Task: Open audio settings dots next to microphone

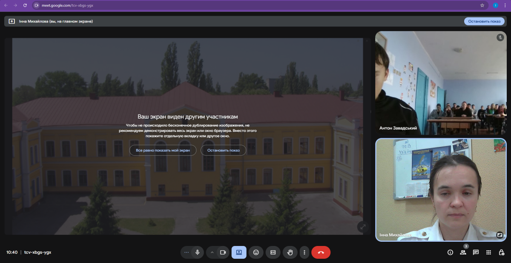Action: coord(187,252)
